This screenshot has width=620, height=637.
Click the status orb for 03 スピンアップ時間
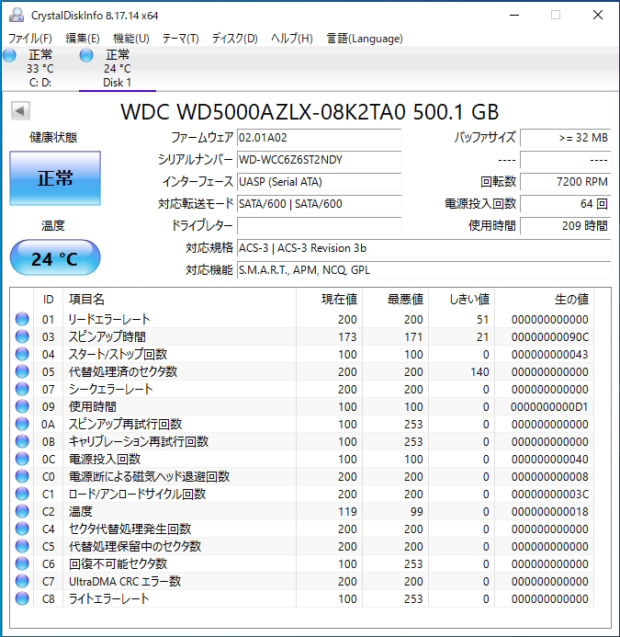click(22, 336)
